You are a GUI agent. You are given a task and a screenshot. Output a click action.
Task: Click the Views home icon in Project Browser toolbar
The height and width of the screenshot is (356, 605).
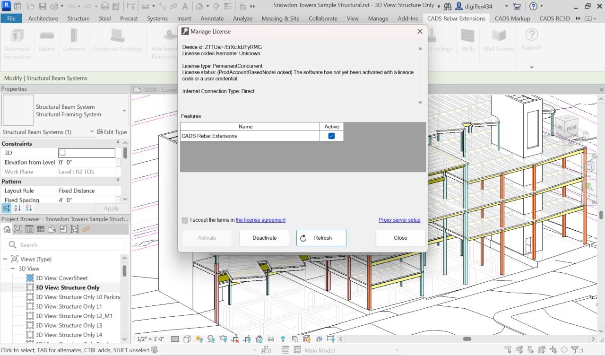point(7,229)
